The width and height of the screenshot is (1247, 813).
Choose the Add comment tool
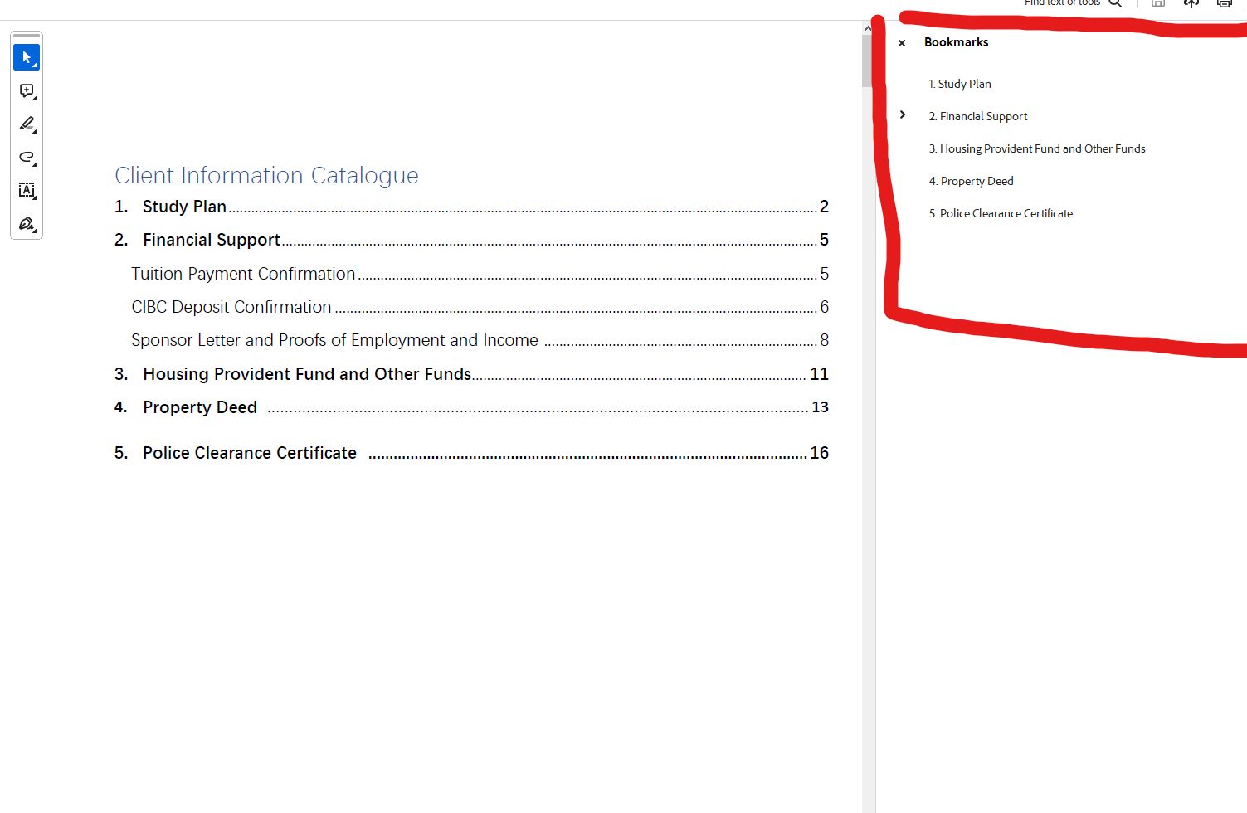pos(27,90)
